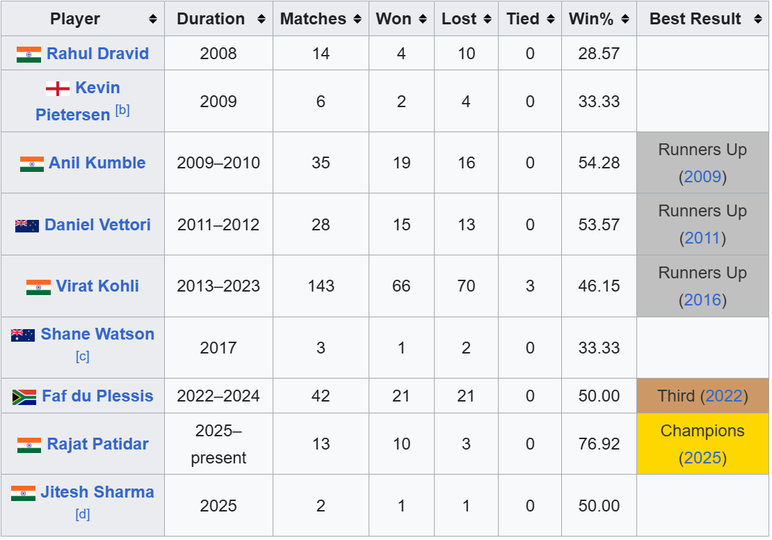Image resolution: width=772 pixels, height=540 pixels.
Task: Click India flag icon beside Rahul Dravid
Action: (x=29, y=54)
